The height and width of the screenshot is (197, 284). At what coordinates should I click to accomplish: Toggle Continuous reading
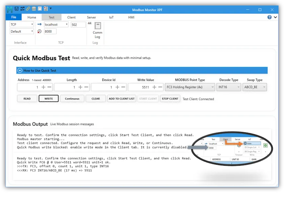click(x=72, y=99)
